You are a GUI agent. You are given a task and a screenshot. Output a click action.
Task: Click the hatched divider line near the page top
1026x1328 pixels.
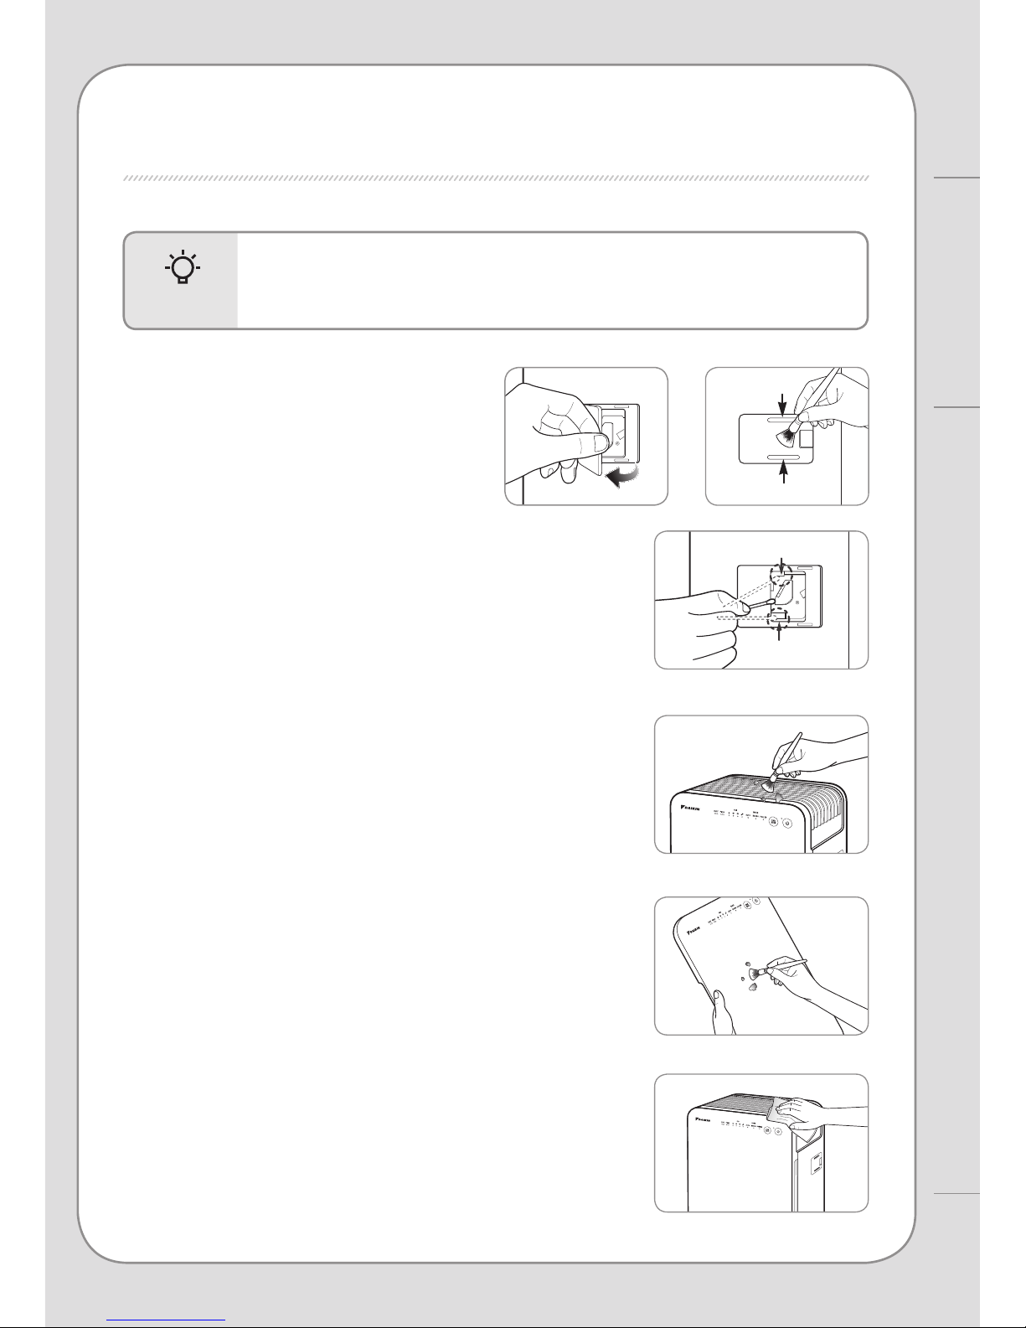496,179
